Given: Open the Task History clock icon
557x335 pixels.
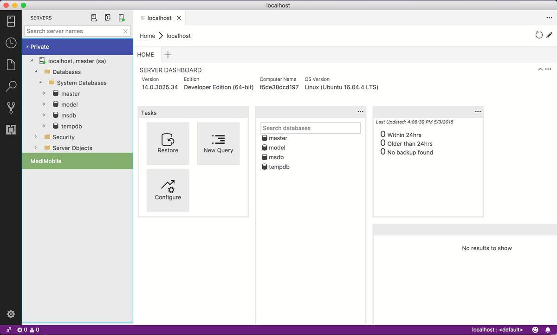Looking at the screenshot, I should (11, 43).
